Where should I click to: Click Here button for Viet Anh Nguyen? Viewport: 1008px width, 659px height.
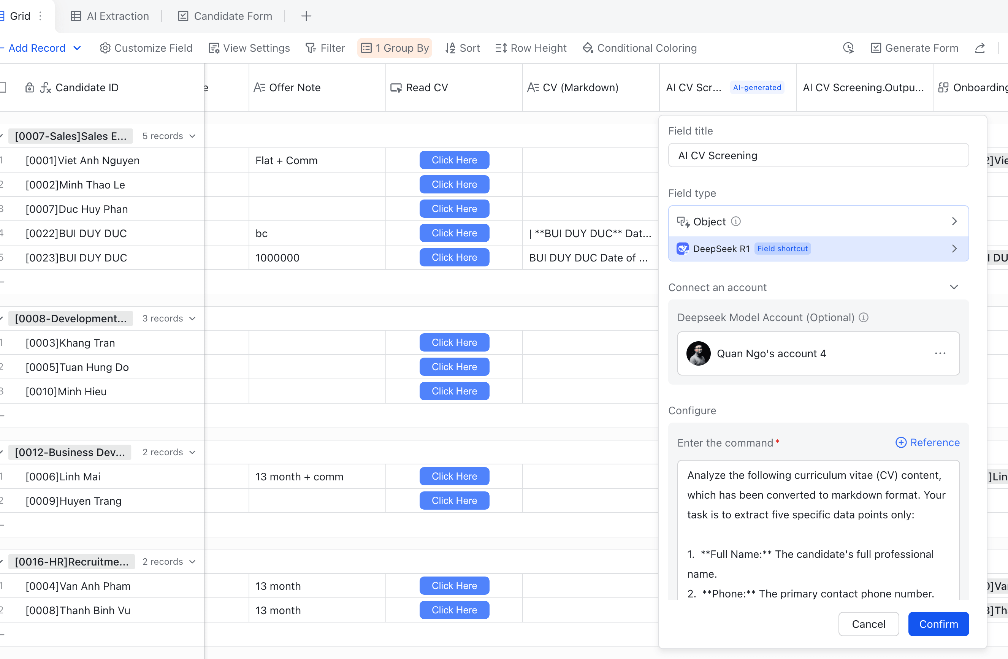pos(454,160)
